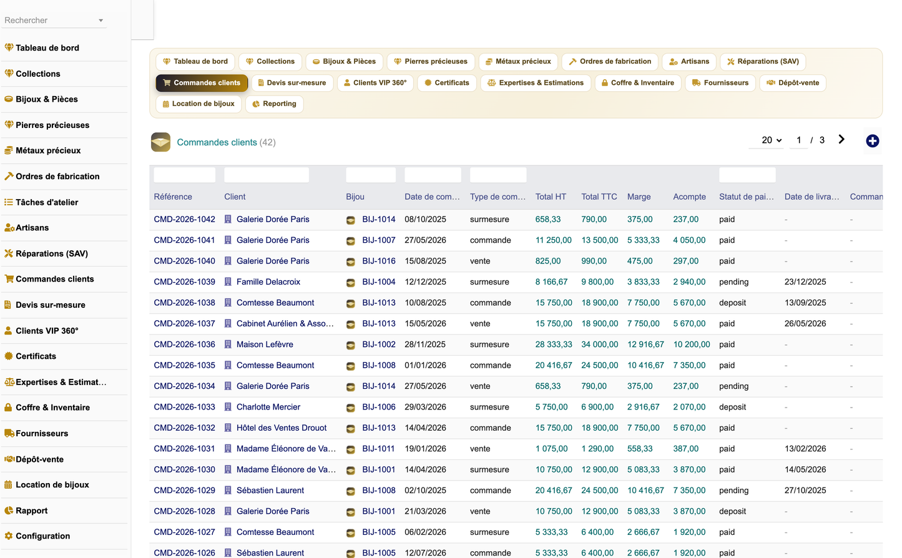This screenshot has height=558, width=902.
Task: Open jewel BIJ-1011 link
Action: point(378,449)
